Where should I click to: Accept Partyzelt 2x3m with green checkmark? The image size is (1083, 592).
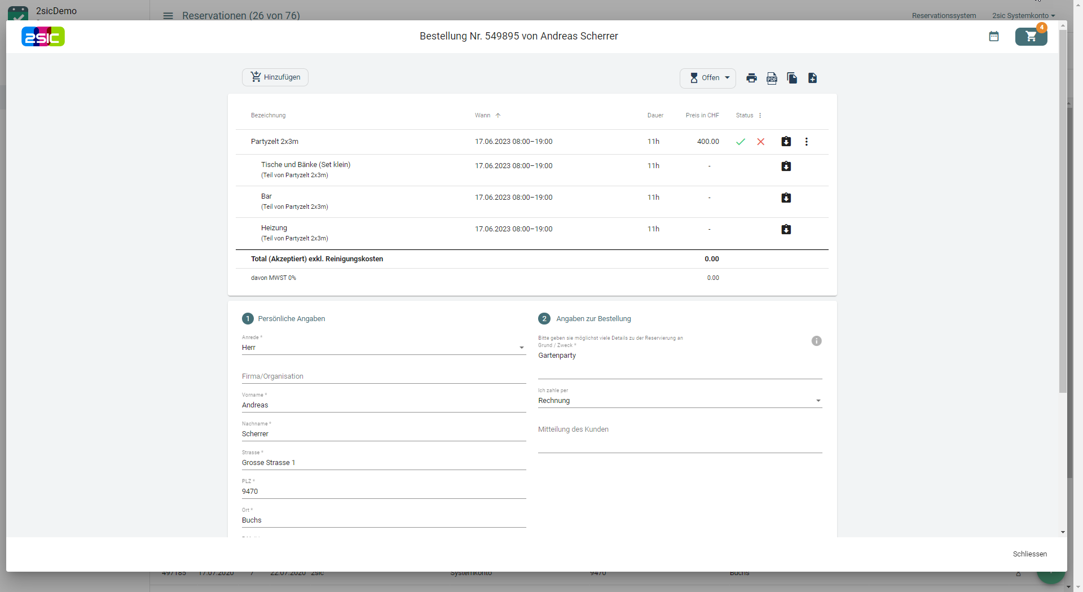[741, 142]
